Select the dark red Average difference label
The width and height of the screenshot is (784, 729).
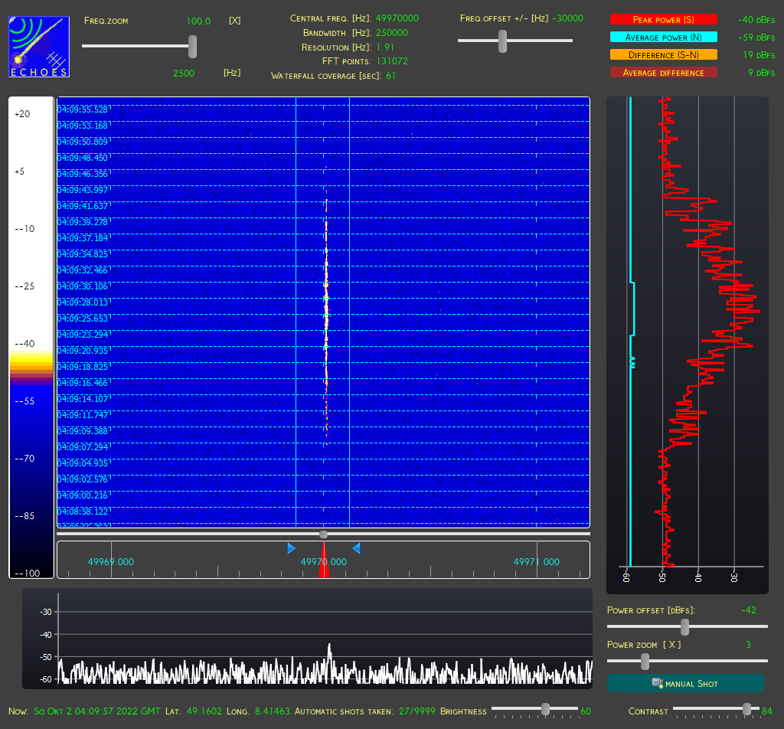(x=664, y=73)
